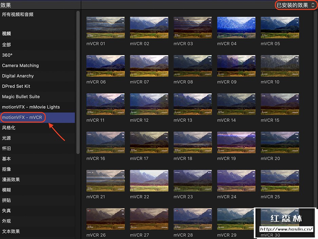Select the mVCR 22 effect thumbnail
This screenshot has width=318, height=239.
[149, 180]
